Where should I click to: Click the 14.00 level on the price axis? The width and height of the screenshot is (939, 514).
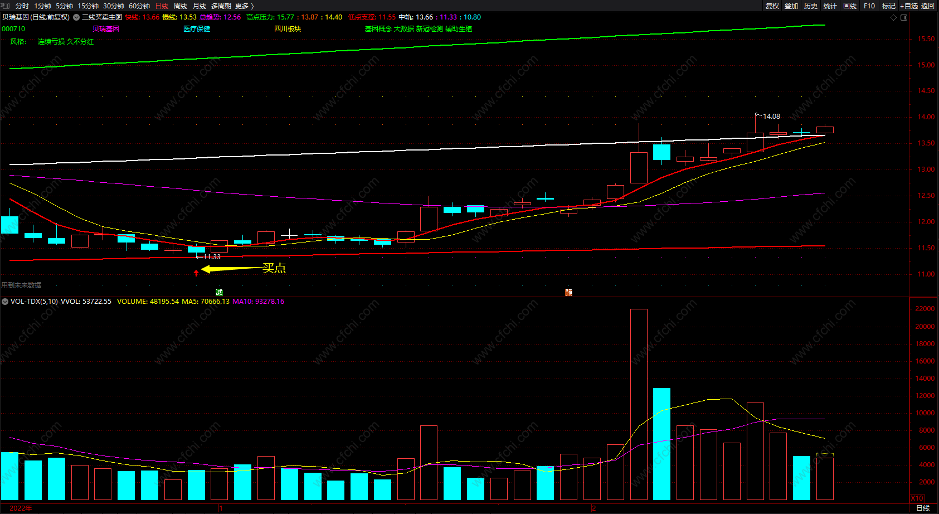(x=926, y=117)
